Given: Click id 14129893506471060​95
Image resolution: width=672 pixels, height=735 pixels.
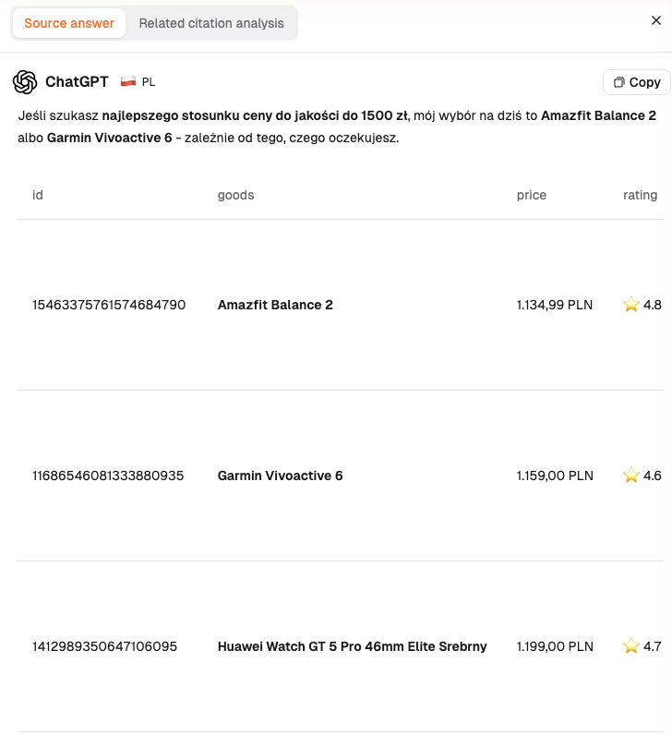Looking at the screenshot, I should coord(104,646).
